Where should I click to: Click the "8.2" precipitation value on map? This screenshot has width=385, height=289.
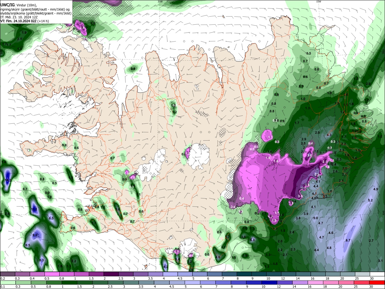coord(165,266)
